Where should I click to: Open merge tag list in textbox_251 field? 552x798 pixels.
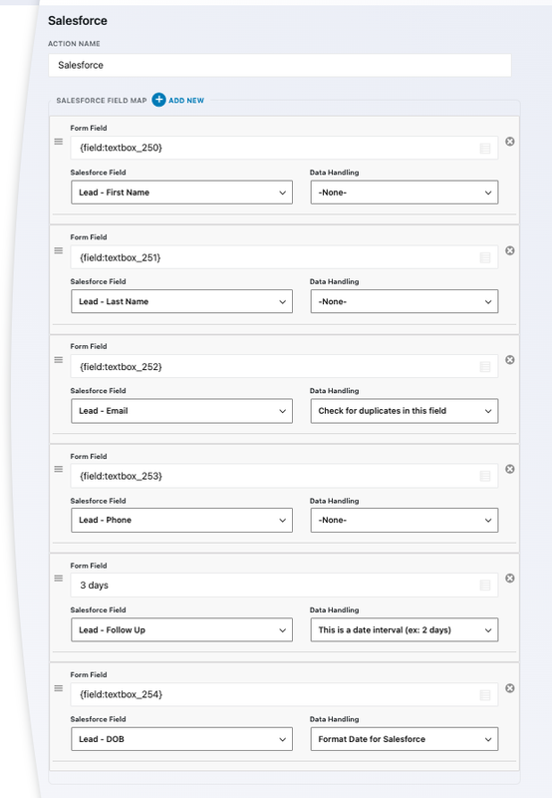[485, 257]
